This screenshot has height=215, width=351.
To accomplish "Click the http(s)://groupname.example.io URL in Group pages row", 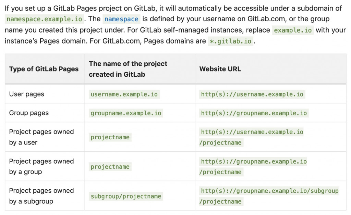I will pos(254,113).
